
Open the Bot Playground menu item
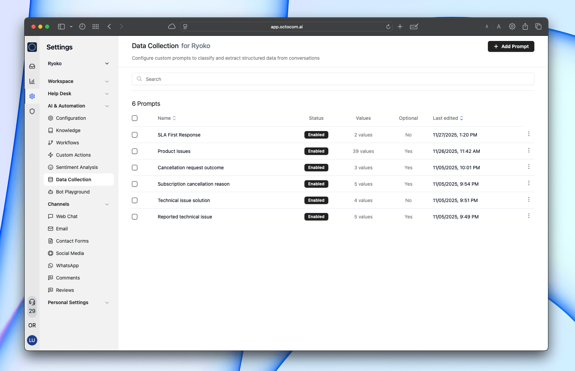(x=73, y=192)
